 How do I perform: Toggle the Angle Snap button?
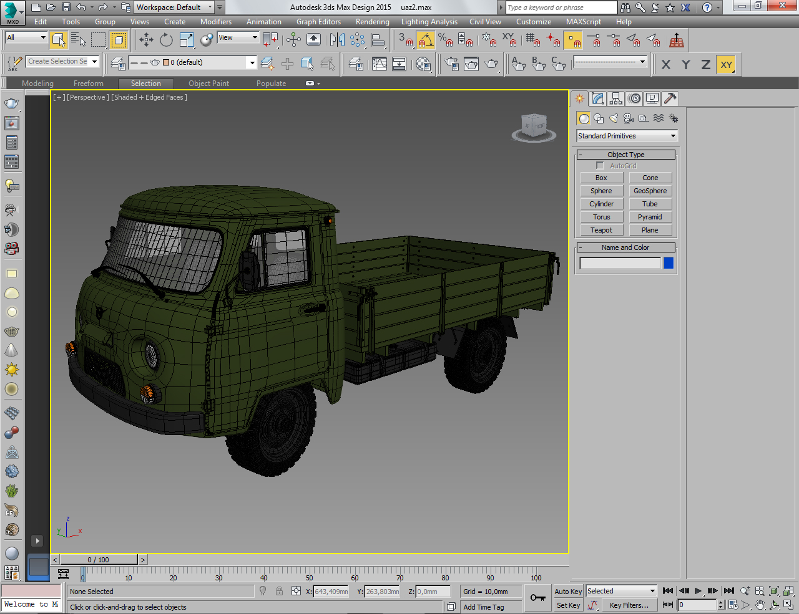425,41
